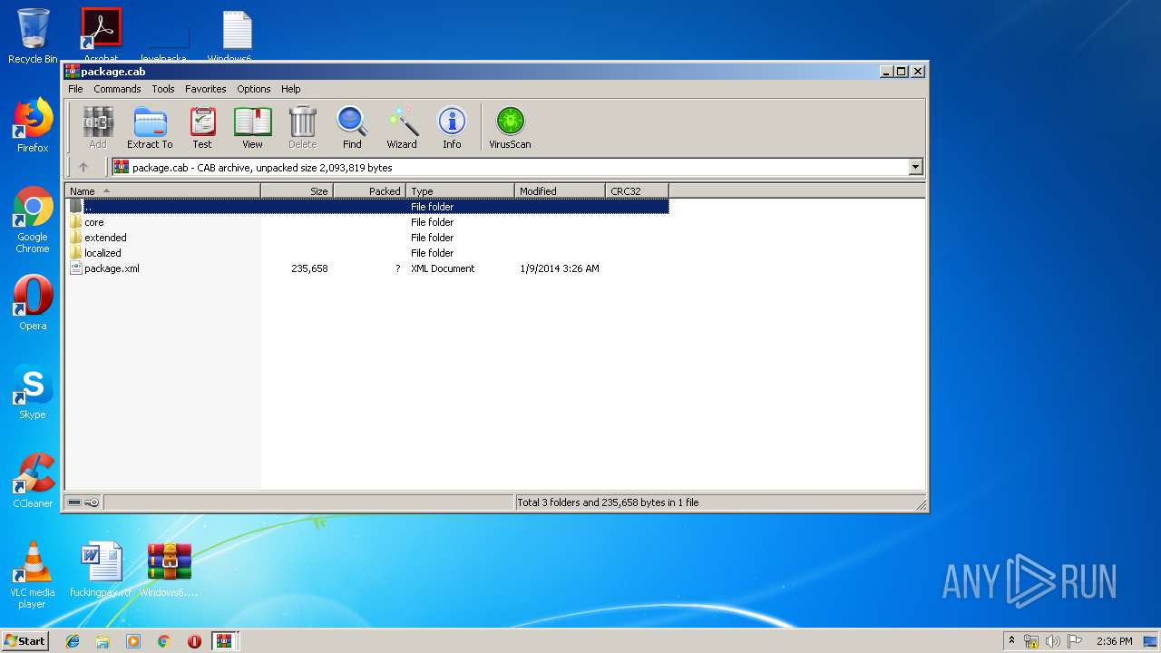Image resolution: width=1161 pixels, height=653 pixels.
Task: Open the Acrobat desktop shortcut
Action: [101, 34]
